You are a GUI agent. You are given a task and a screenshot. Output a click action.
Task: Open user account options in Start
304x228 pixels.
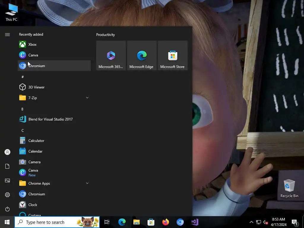tap(7, 152)
